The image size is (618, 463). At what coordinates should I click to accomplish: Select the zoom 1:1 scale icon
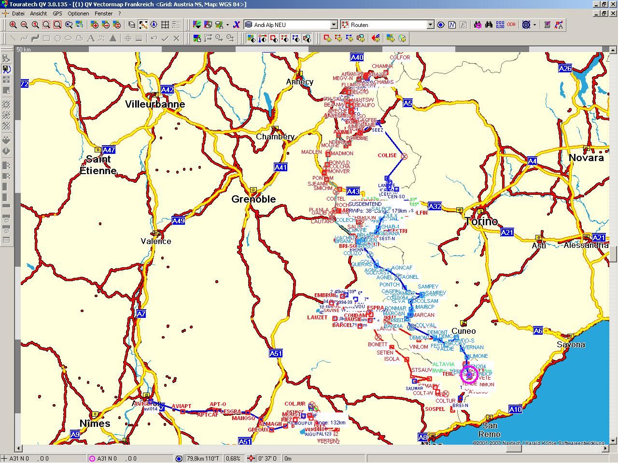(x=35, y=25)
